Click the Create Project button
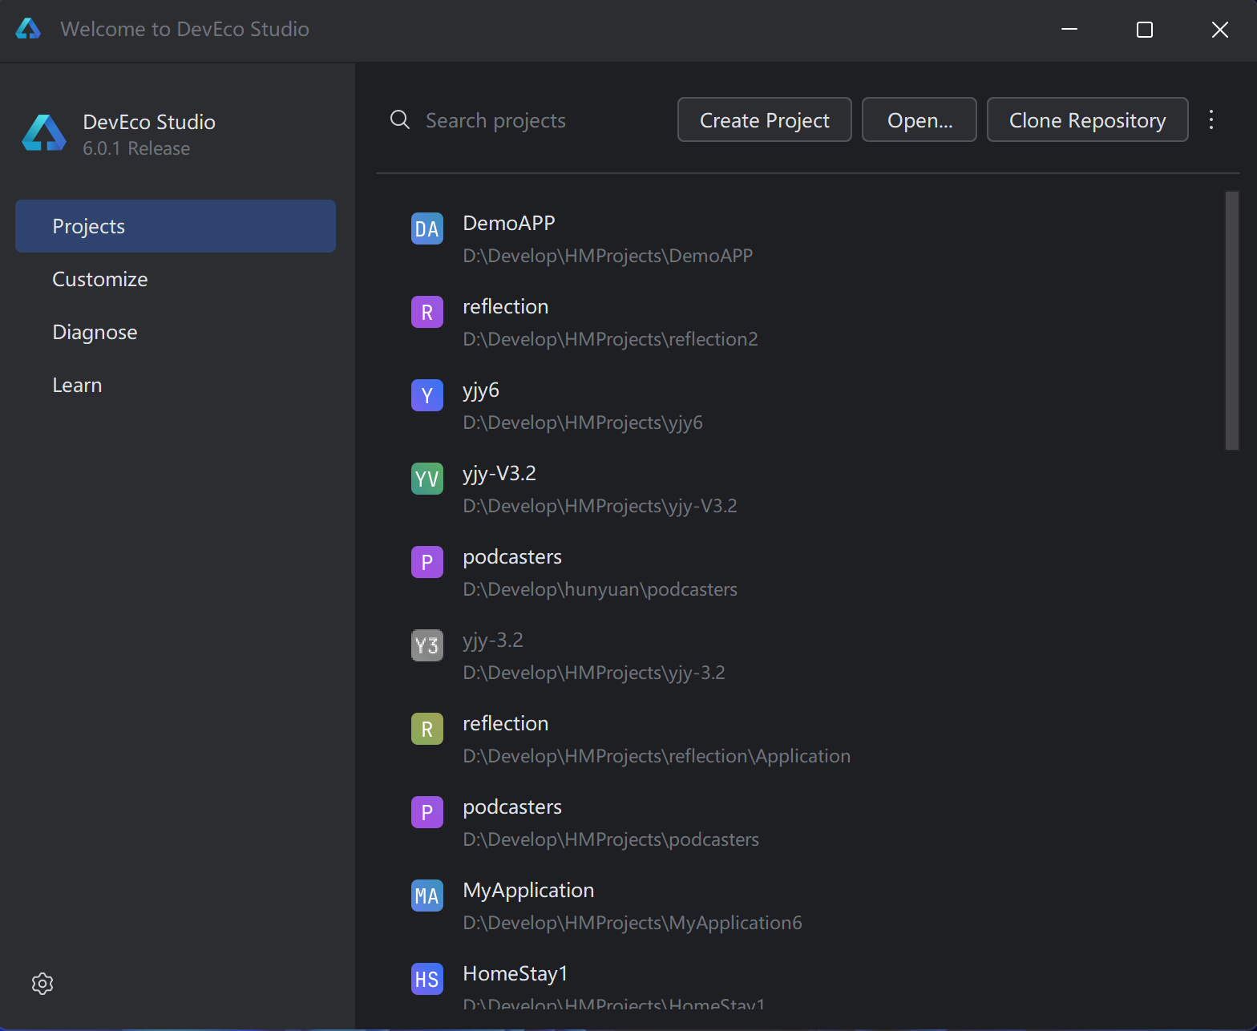Image resolution: width=1257 pixels, height=1031 pixels. click(x=765, y=120)
